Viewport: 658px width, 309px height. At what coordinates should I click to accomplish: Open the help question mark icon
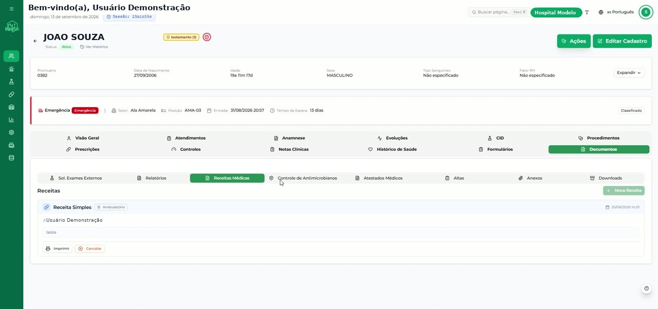point(647,288)
